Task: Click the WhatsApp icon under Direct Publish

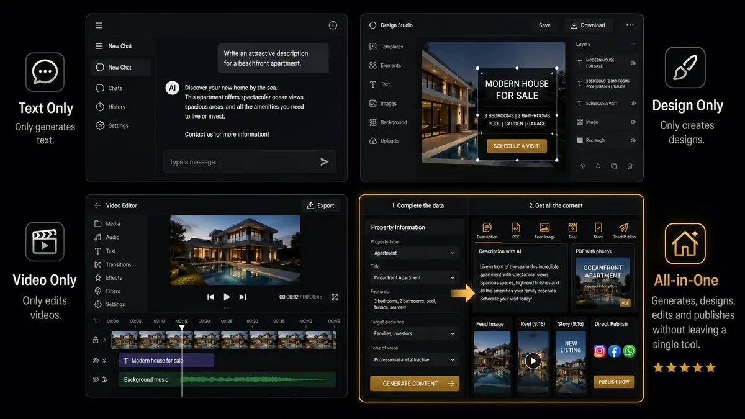Action: pyautogui.click(x=630, y=351)
